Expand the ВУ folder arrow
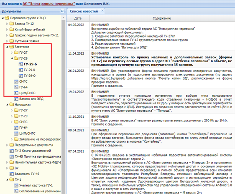235x194 pixels. 7,168
